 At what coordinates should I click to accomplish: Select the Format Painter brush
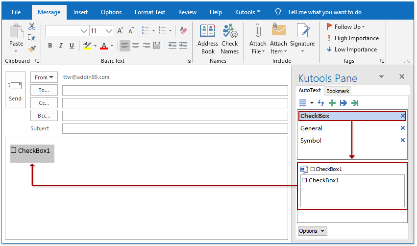[32, 49]
